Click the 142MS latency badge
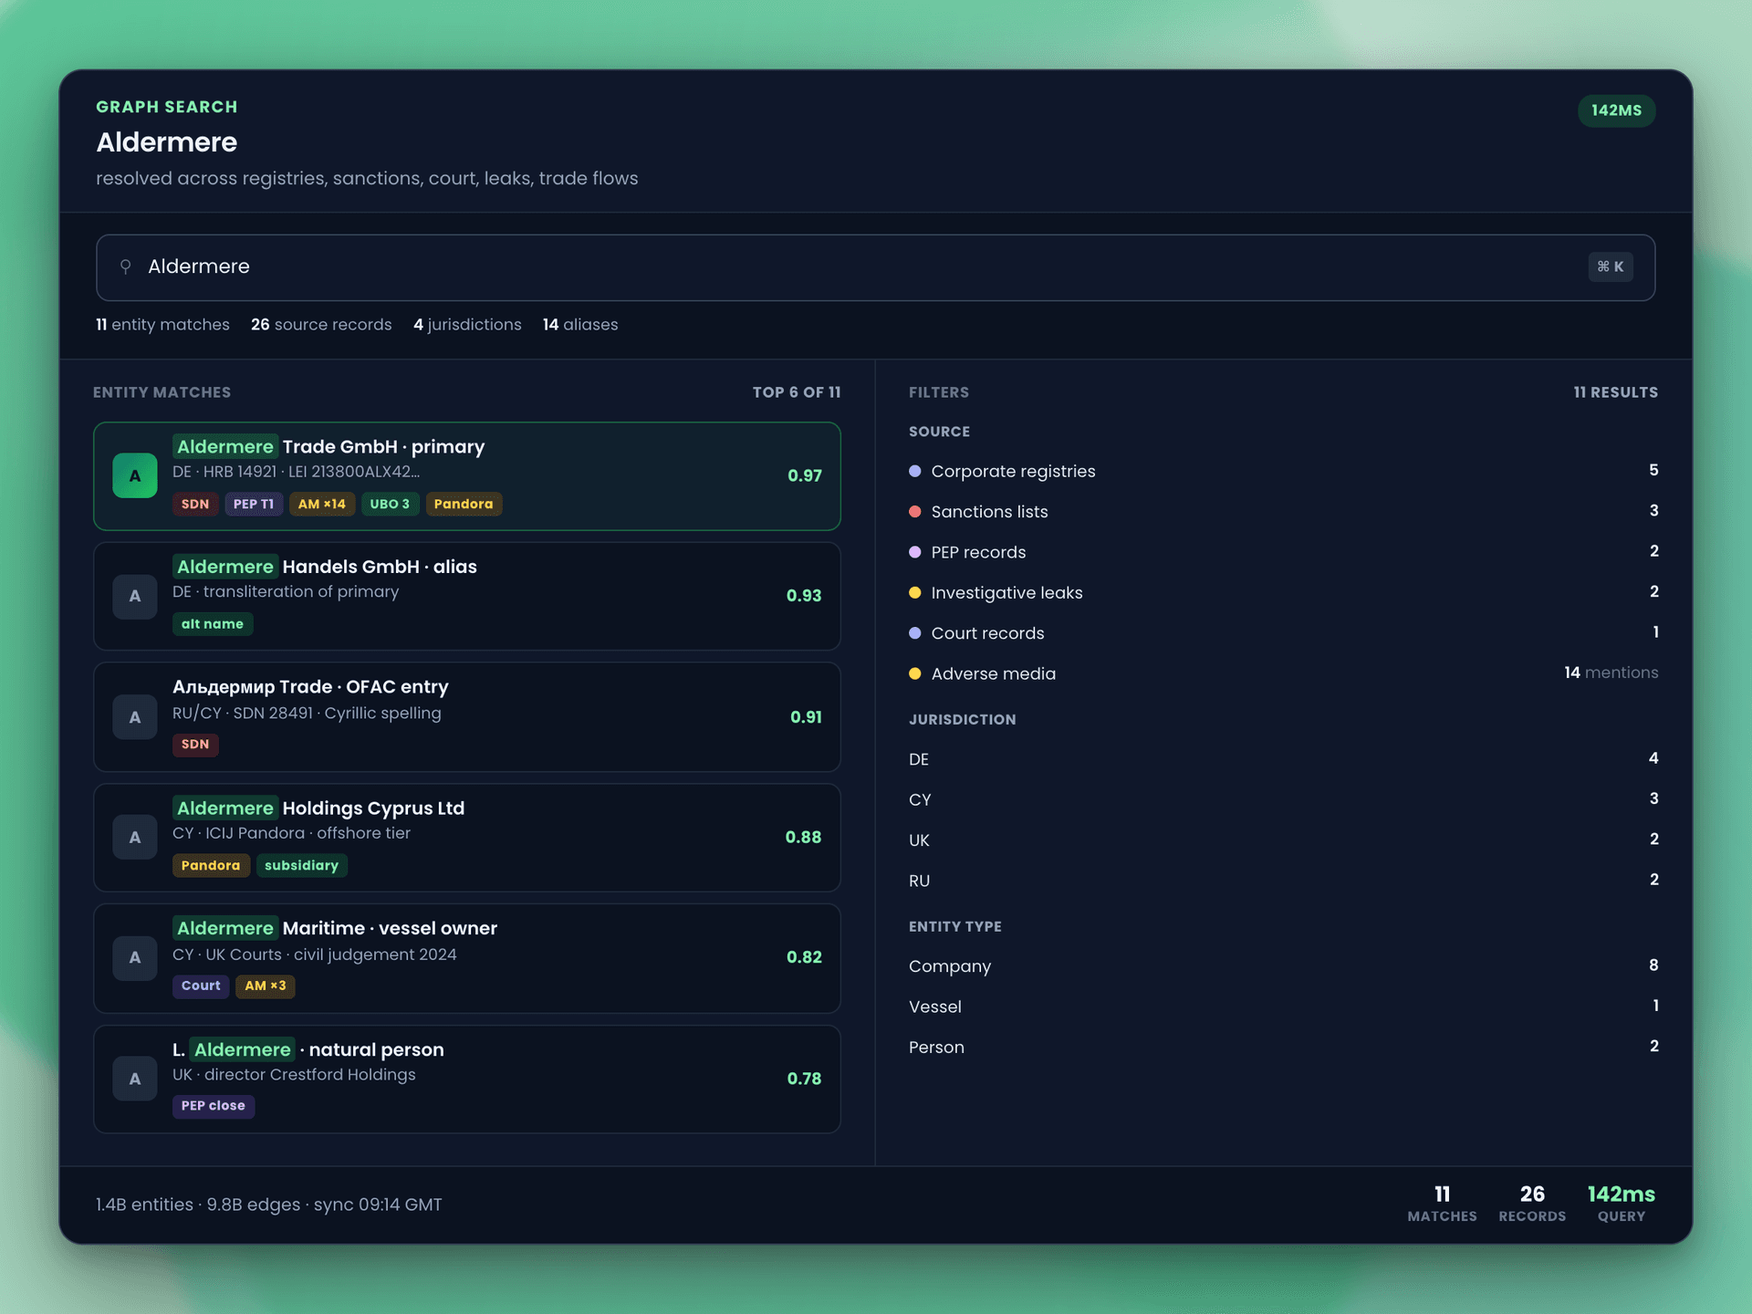This screenshot has width=1752, height=1314. click(1616, 110)
